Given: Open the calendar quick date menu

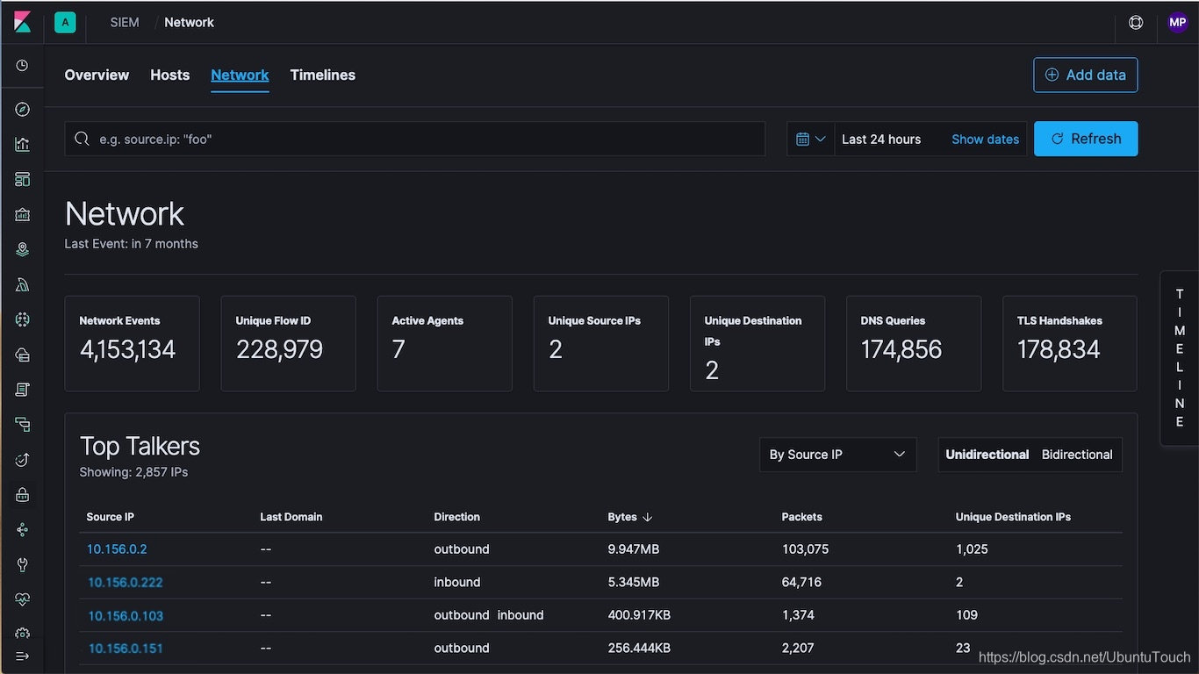Looking at the screenshot, I should [x=810, y=139].
